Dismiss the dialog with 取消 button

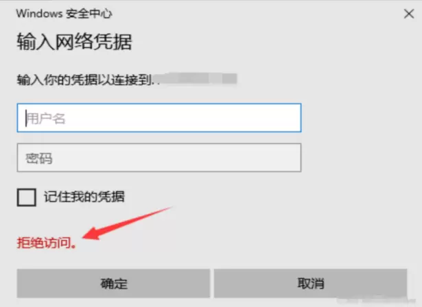point(311,283)
